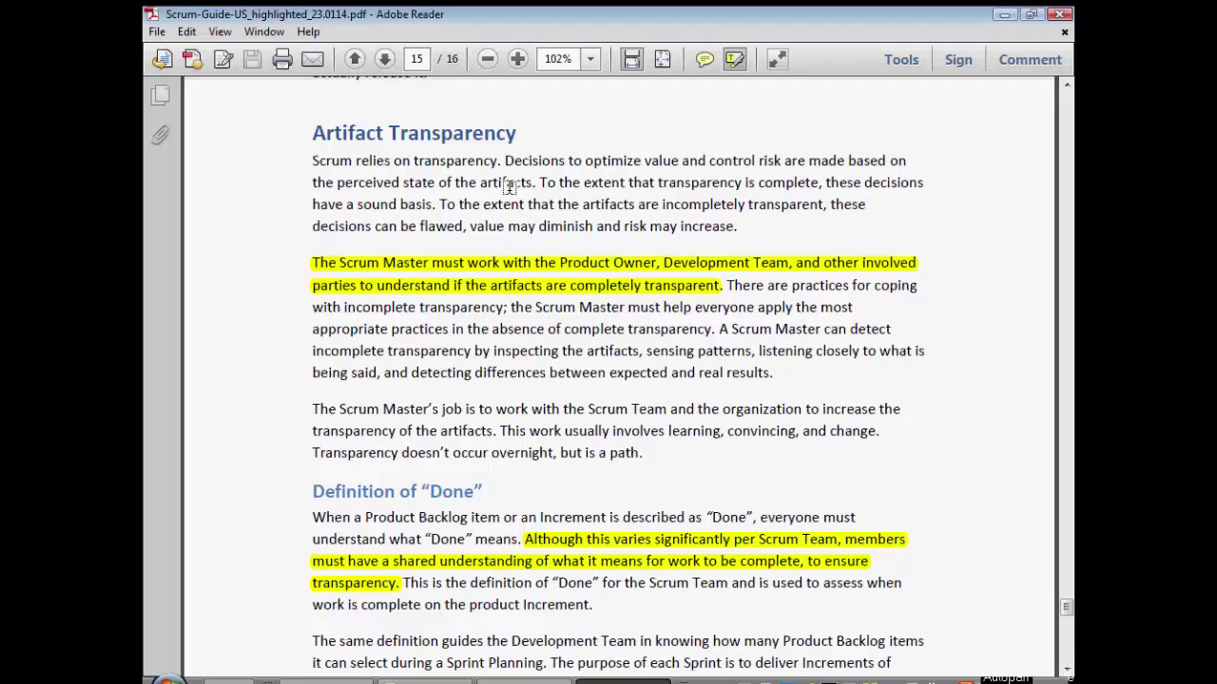Click the line starting "Scrum relies on transparency"

click(x=608, y=161)
